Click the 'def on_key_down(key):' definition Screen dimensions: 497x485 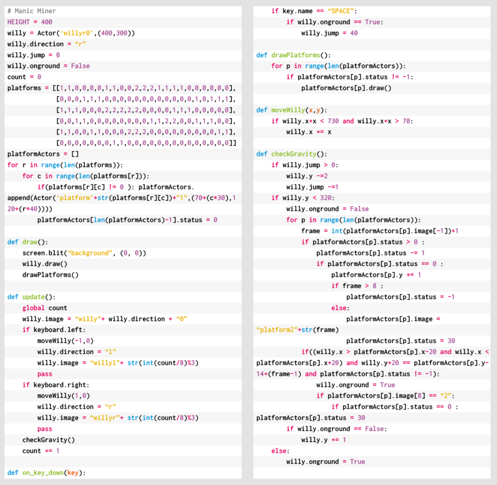pos(47,473)
